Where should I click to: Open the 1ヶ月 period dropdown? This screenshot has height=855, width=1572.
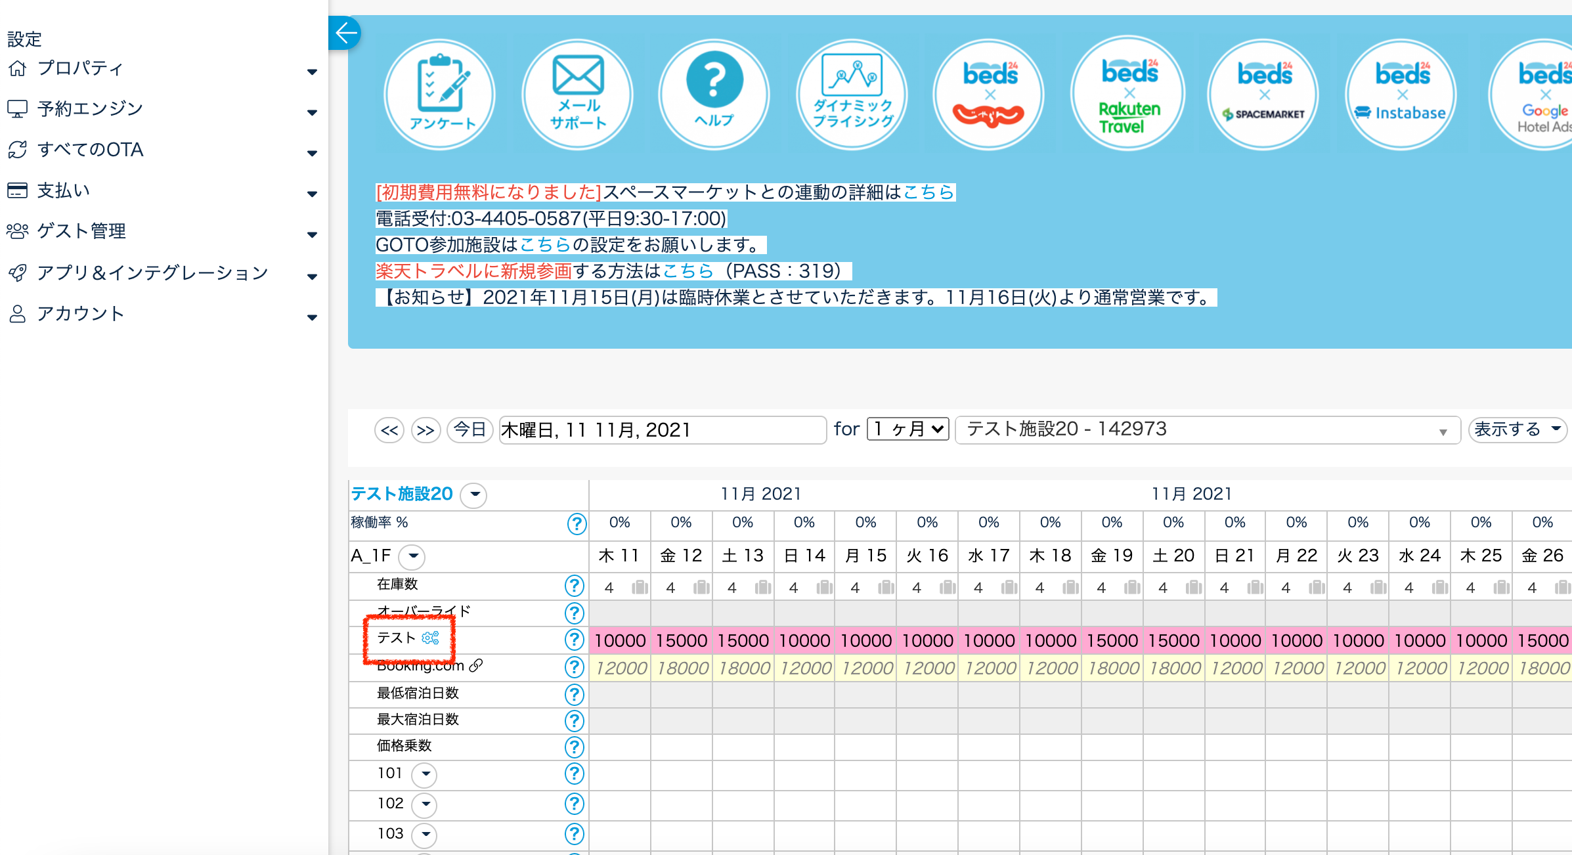907,429
